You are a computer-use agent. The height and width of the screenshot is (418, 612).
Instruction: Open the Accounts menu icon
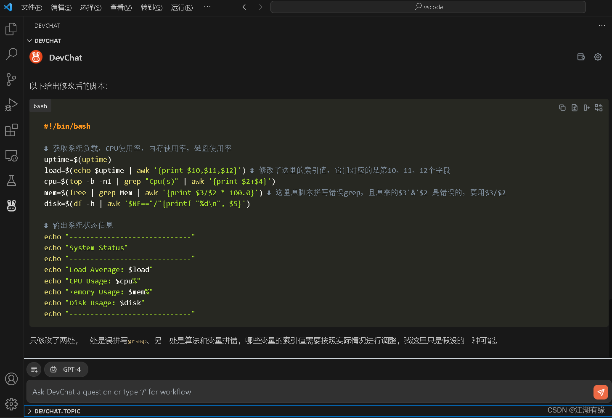(x=11, y=379)
